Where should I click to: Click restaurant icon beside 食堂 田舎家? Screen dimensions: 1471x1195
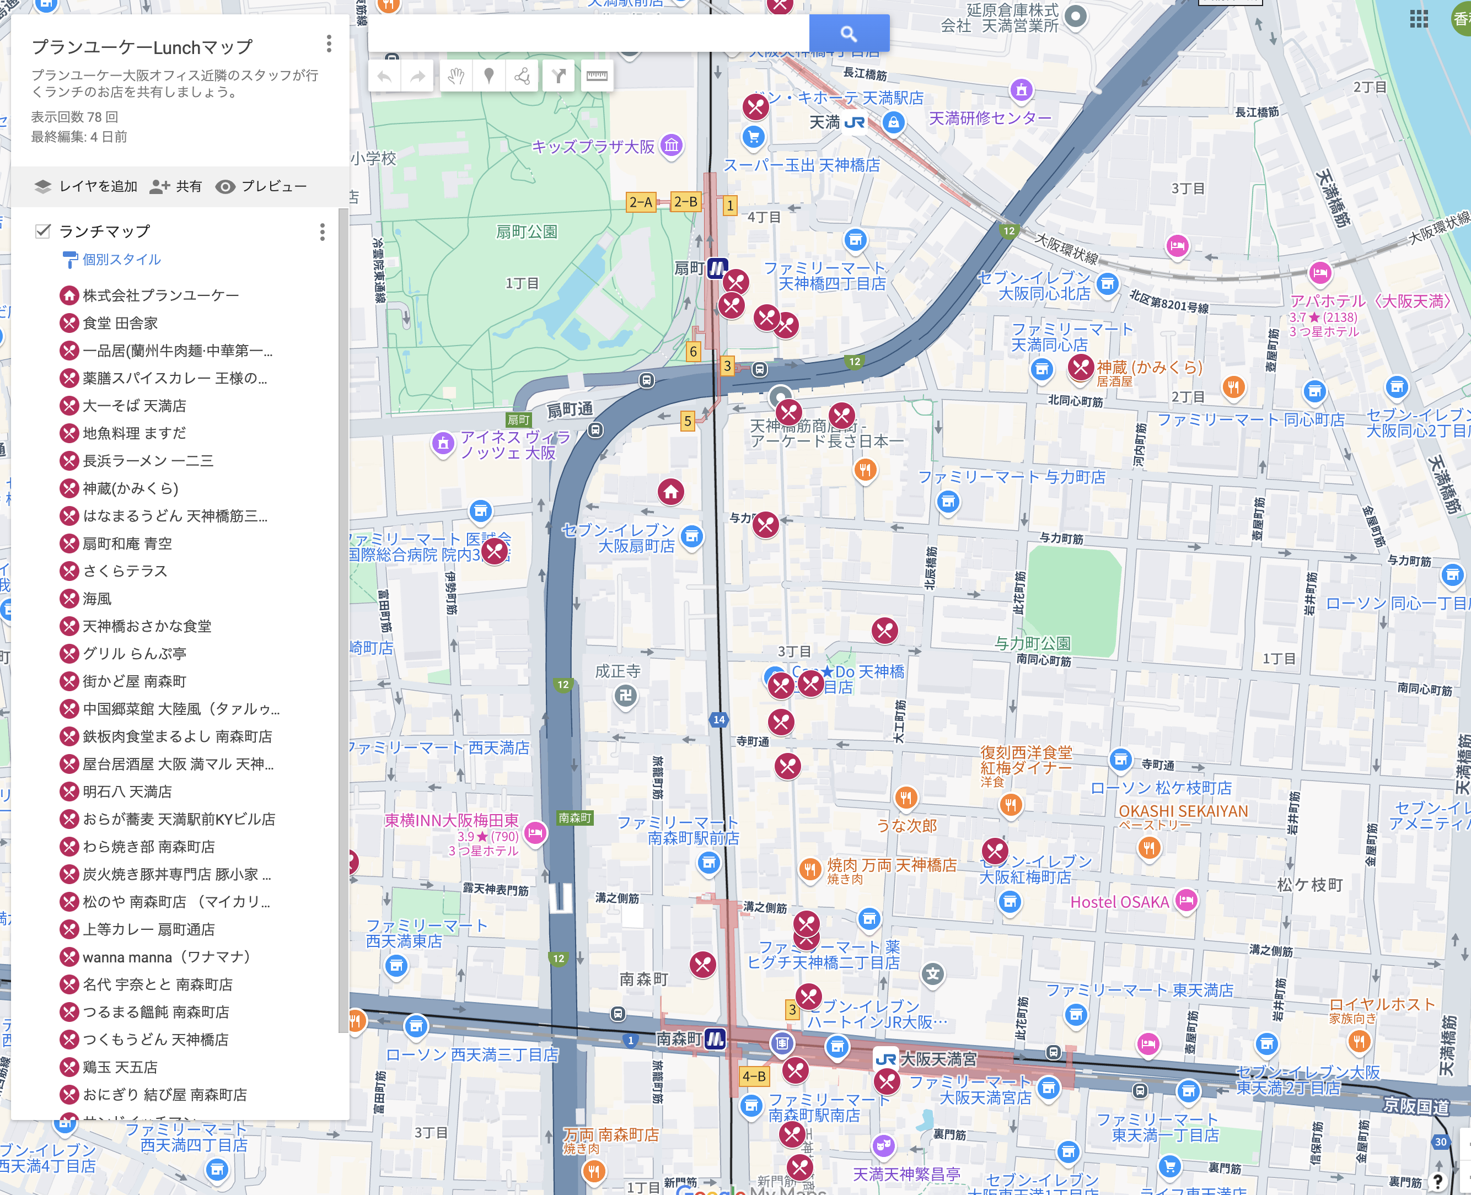pyautogui.click(x=69, y=323)
